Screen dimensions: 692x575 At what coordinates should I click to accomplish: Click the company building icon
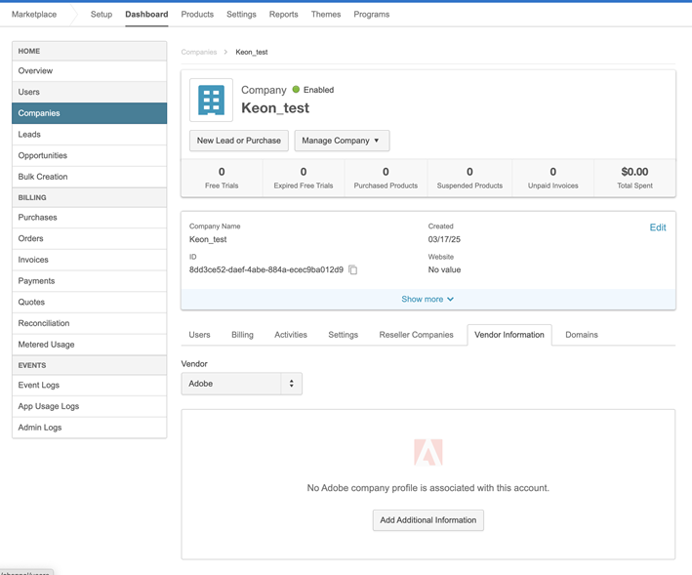pos(211,100)
